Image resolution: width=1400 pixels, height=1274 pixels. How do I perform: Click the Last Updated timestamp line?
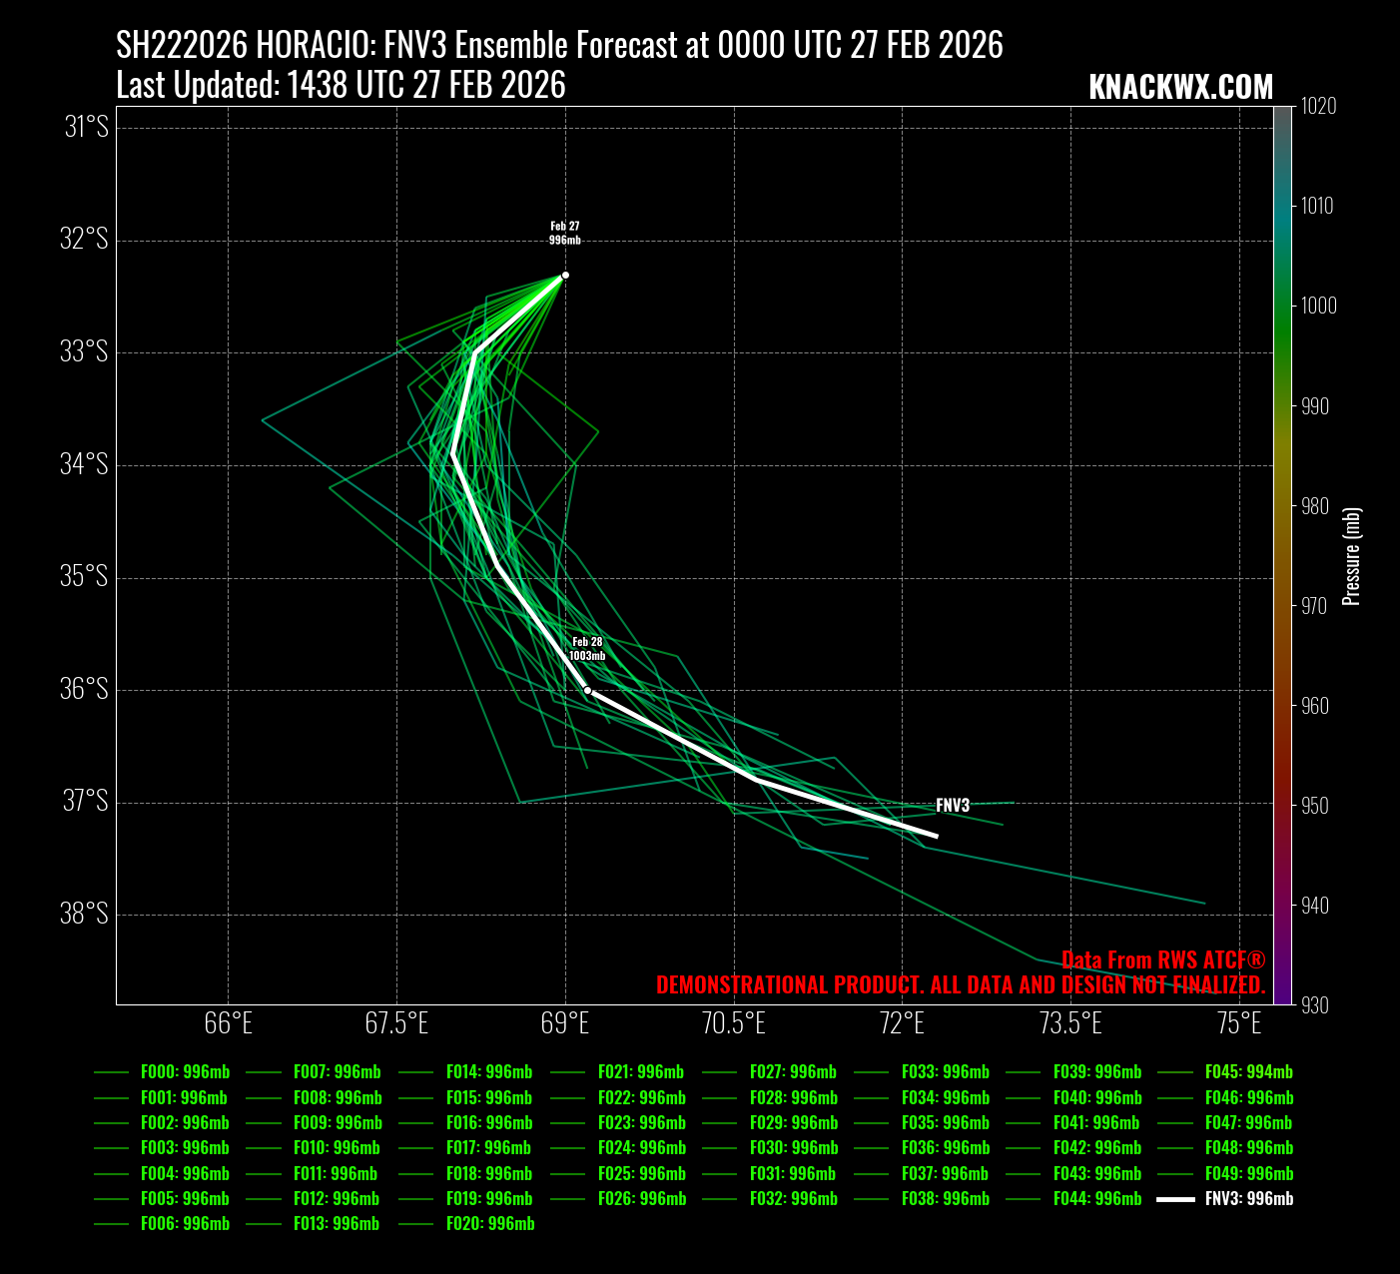[x=341, y=86]
